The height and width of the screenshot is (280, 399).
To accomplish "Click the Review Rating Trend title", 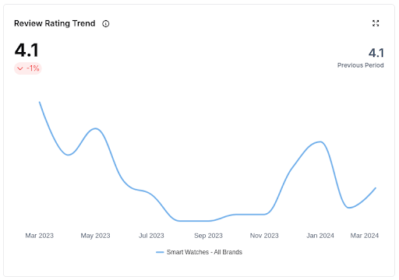I will click(55, 23).
